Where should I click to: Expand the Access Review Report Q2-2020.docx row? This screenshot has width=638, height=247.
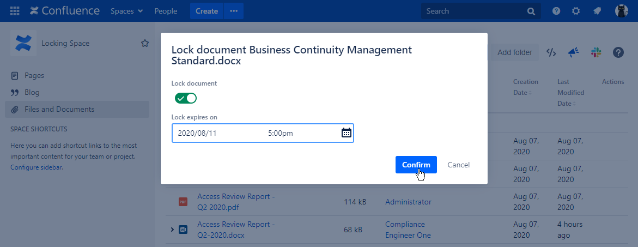click(x=173, y=230)
